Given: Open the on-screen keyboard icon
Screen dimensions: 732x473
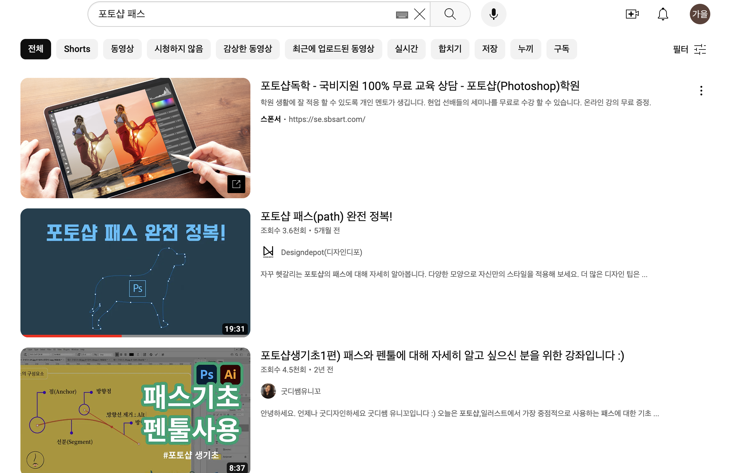Looking at the screenshot, I should (402, 15).
